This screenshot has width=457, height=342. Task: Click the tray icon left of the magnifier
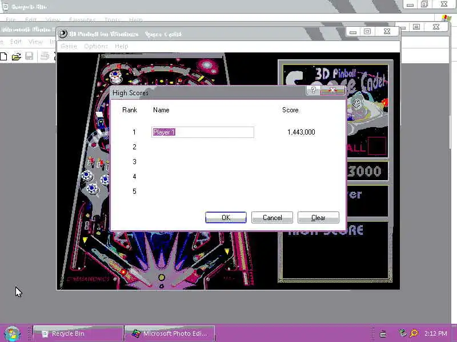coord(403,333)
